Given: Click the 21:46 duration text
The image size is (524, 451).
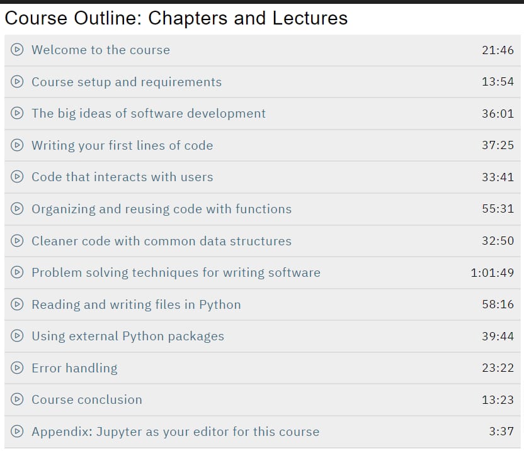Looking at the screenshot, I should pyautogui.click(x=498, y=50).
